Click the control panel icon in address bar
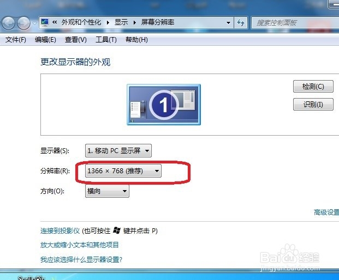The image size is (339, 280). (x=45, y=22)
